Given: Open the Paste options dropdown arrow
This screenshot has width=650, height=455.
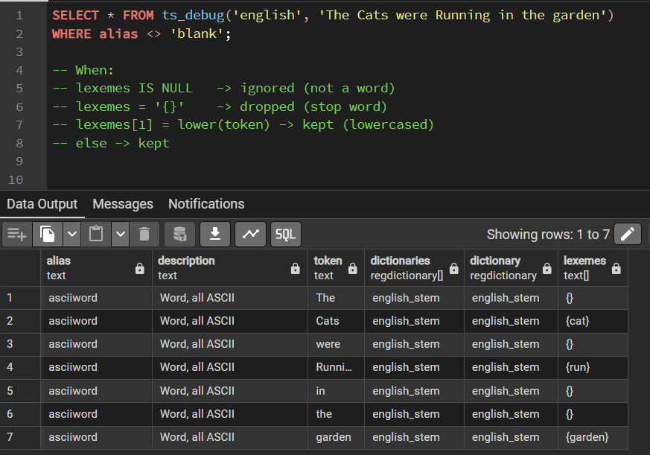Looking at the screenshot, I should 120,235.
